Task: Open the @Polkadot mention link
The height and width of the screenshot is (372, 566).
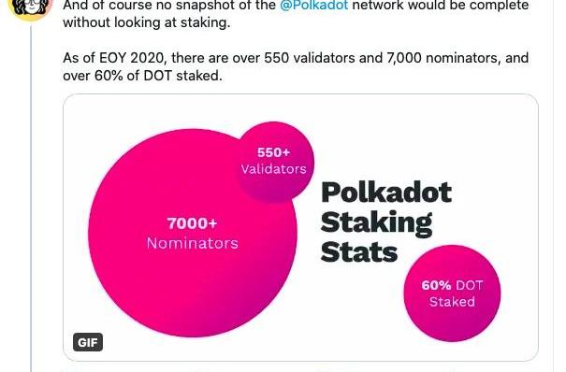Action: 313,6
